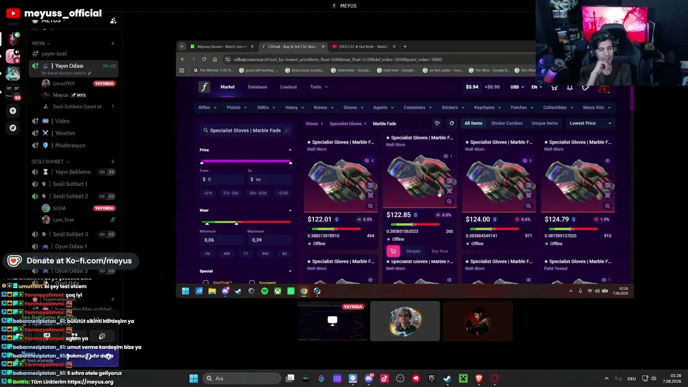This screenshot has height=387, width=688.
Task: Switch to the Gut Knife YouTube browser tab
Action: (364, 47)
